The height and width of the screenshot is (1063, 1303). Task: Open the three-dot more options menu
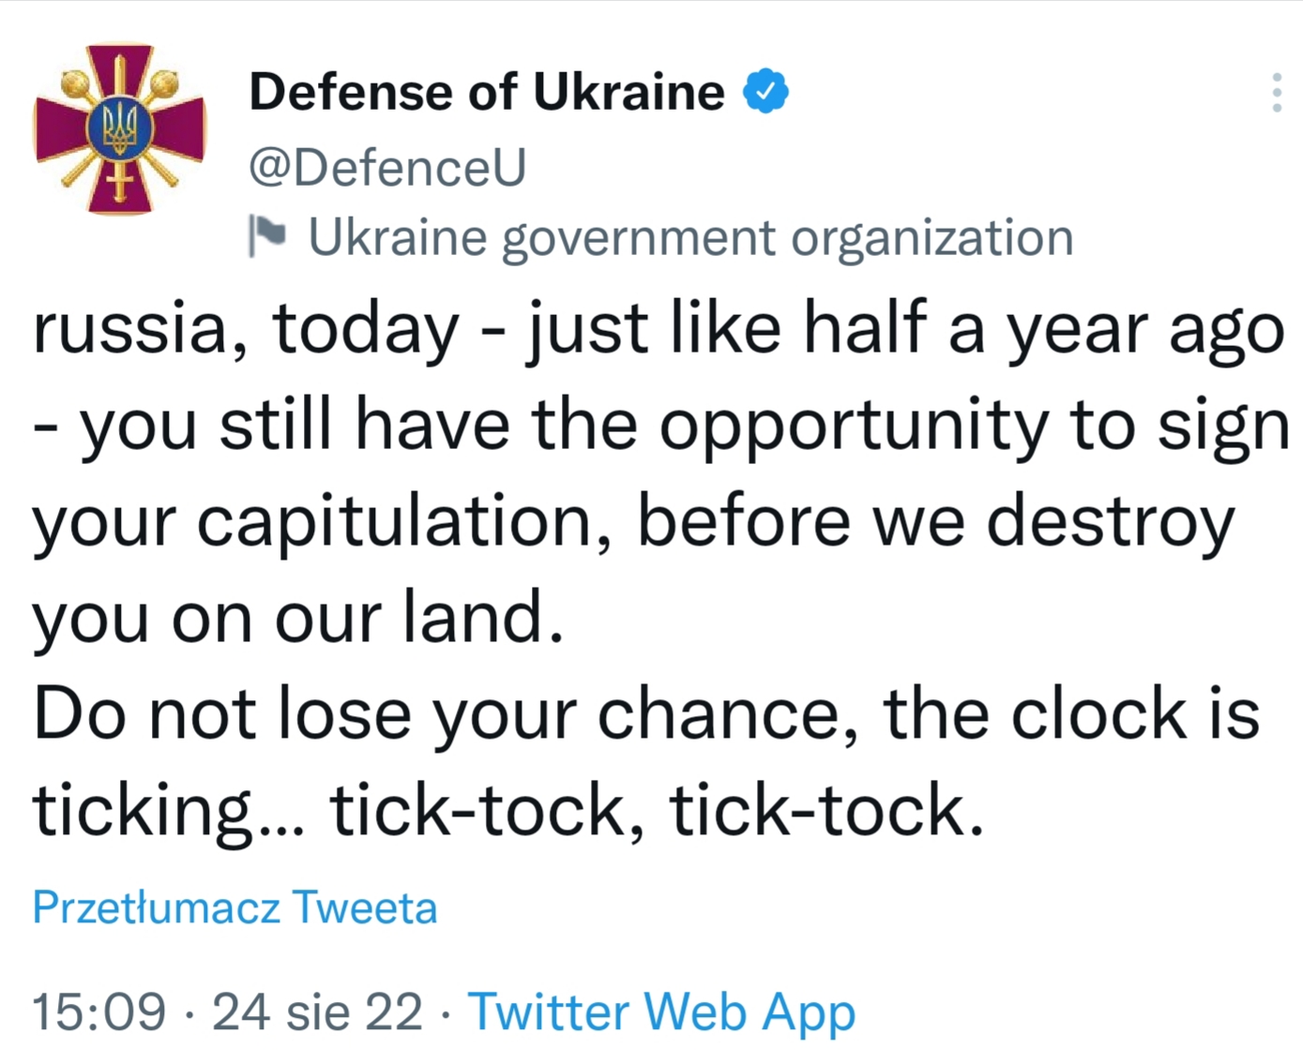1276,93
